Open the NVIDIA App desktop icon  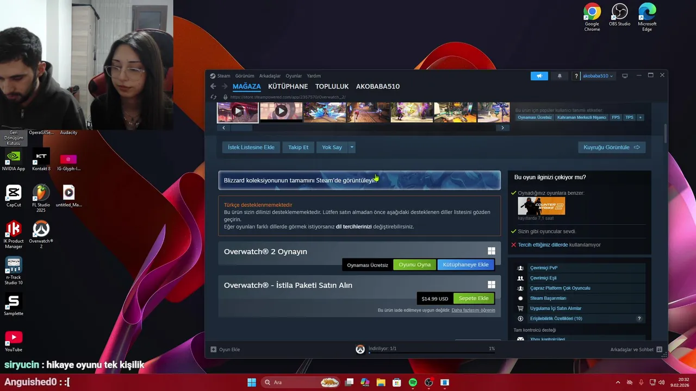coord(14,161)
